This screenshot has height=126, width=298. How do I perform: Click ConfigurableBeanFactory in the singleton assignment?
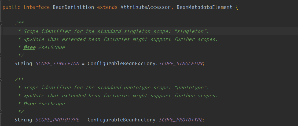[122, 64]
